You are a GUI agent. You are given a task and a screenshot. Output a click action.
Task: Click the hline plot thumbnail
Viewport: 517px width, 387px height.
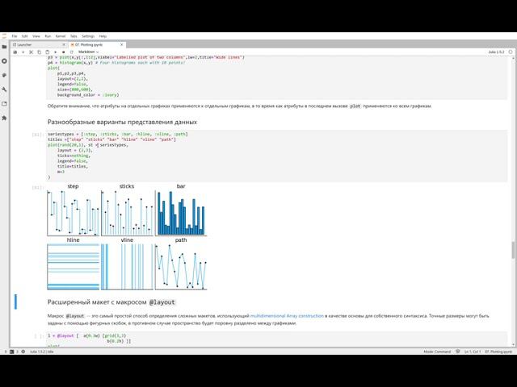[x=74, y=264]
